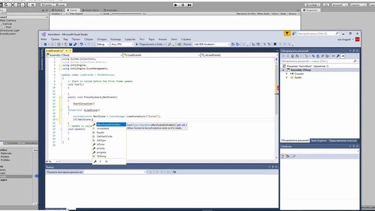375x211 pixels.
Task: Open the Set SDK location device dropdown
Action: pyautogui.click(x=212, y=45)
